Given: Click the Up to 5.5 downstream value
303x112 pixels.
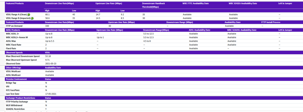Looking at the screenshot, I should pyautogui.click(x=50, y=41).
